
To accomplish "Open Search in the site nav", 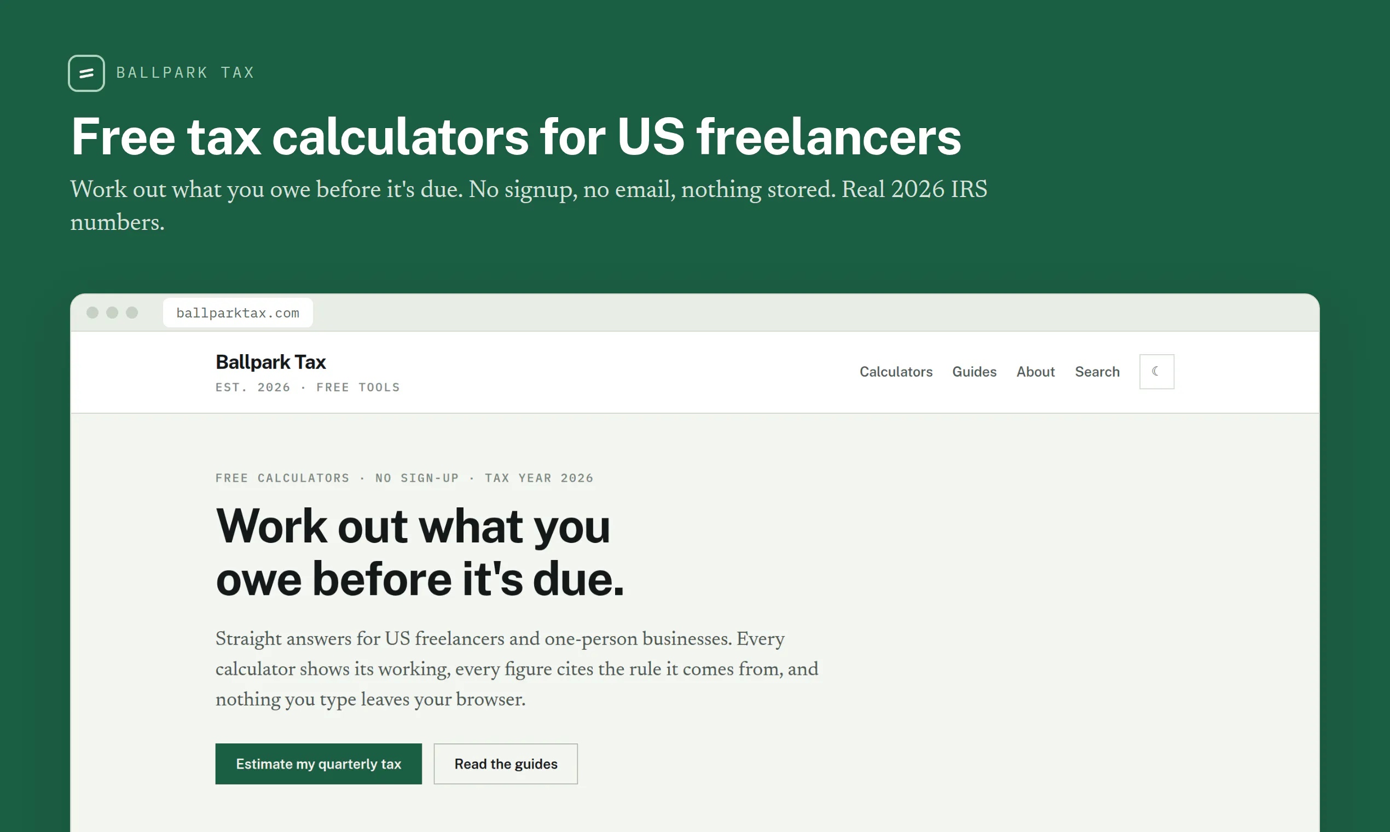I will pyautogui.click(x=1097, y=372).
